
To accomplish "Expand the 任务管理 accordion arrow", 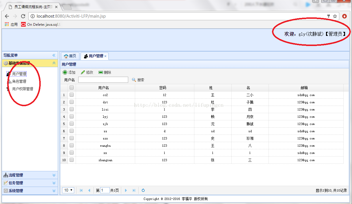I will [54, 183].
